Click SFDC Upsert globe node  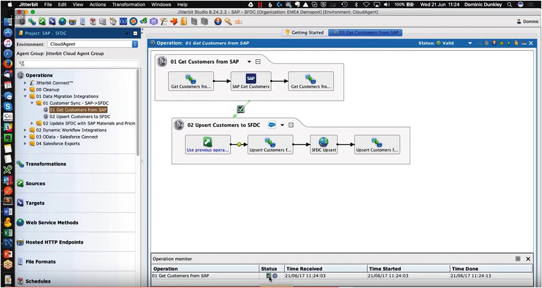pos(324,145)
